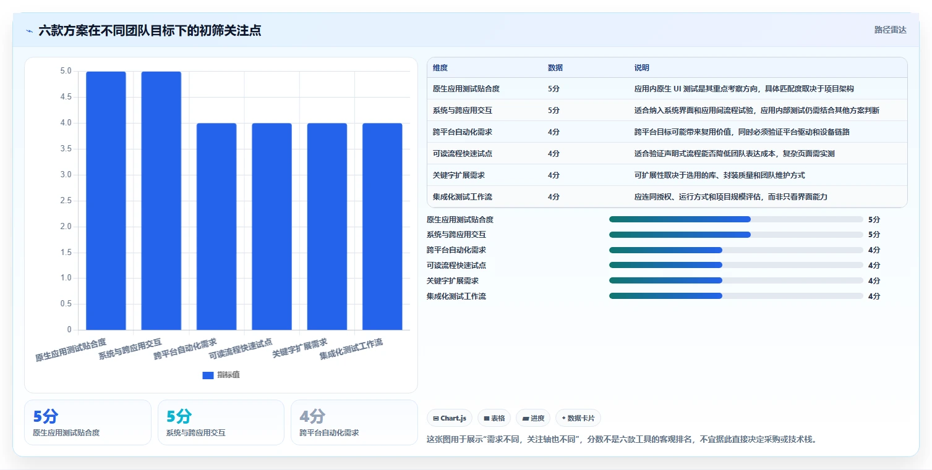Click the description starting 适合验证声明式流程
932x470 pixels.
tap(735, 154)
